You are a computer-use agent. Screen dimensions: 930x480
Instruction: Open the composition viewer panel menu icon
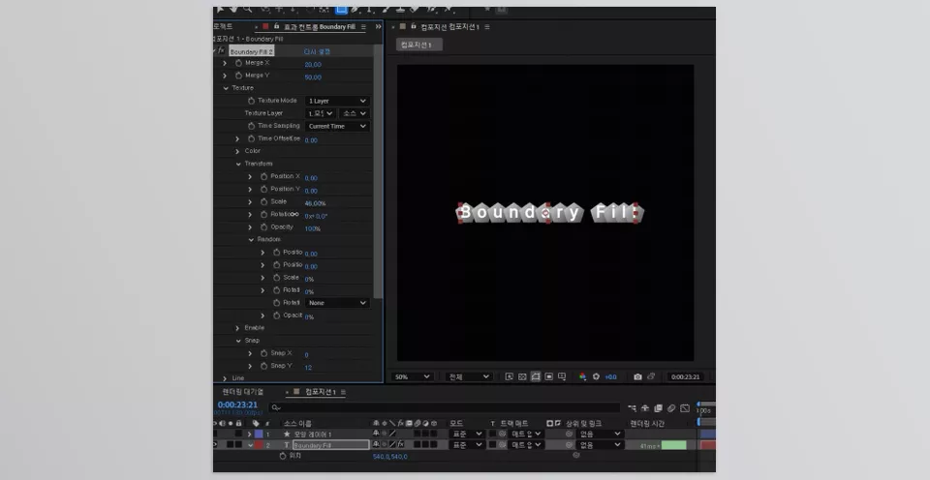pos(487,27)
